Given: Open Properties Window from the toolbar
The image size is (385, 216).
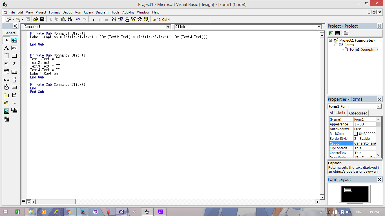Looking at the screenshot, I should (x=120, y=19).
